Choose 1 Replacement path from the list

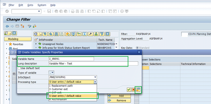[73, 86]
